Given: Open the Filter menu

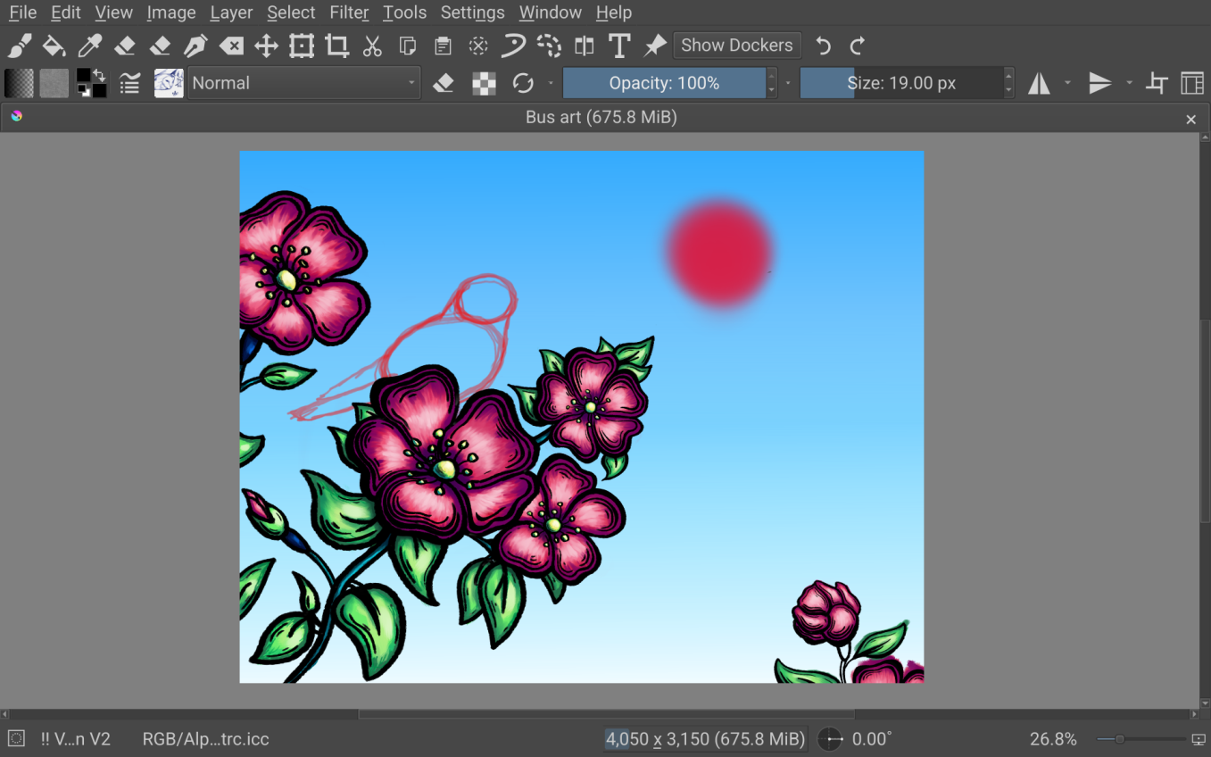Looking at the screenshot, I should [x=349, y=12].
